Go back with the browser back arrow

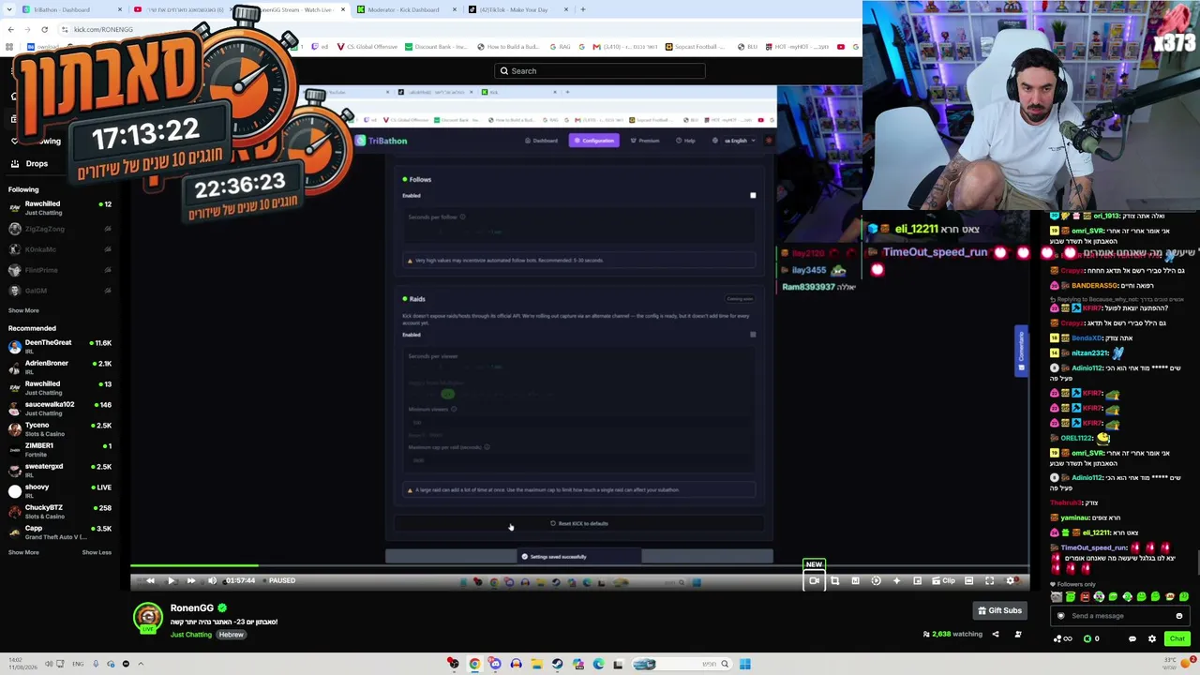click(x=10, y=29)
